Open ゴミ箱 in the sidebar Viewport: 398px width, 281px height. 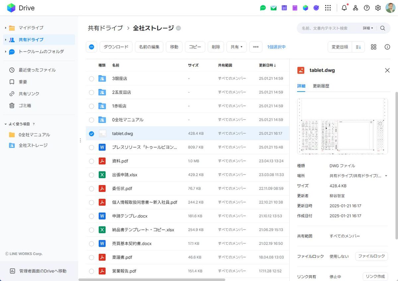click(x=23, y=105)
